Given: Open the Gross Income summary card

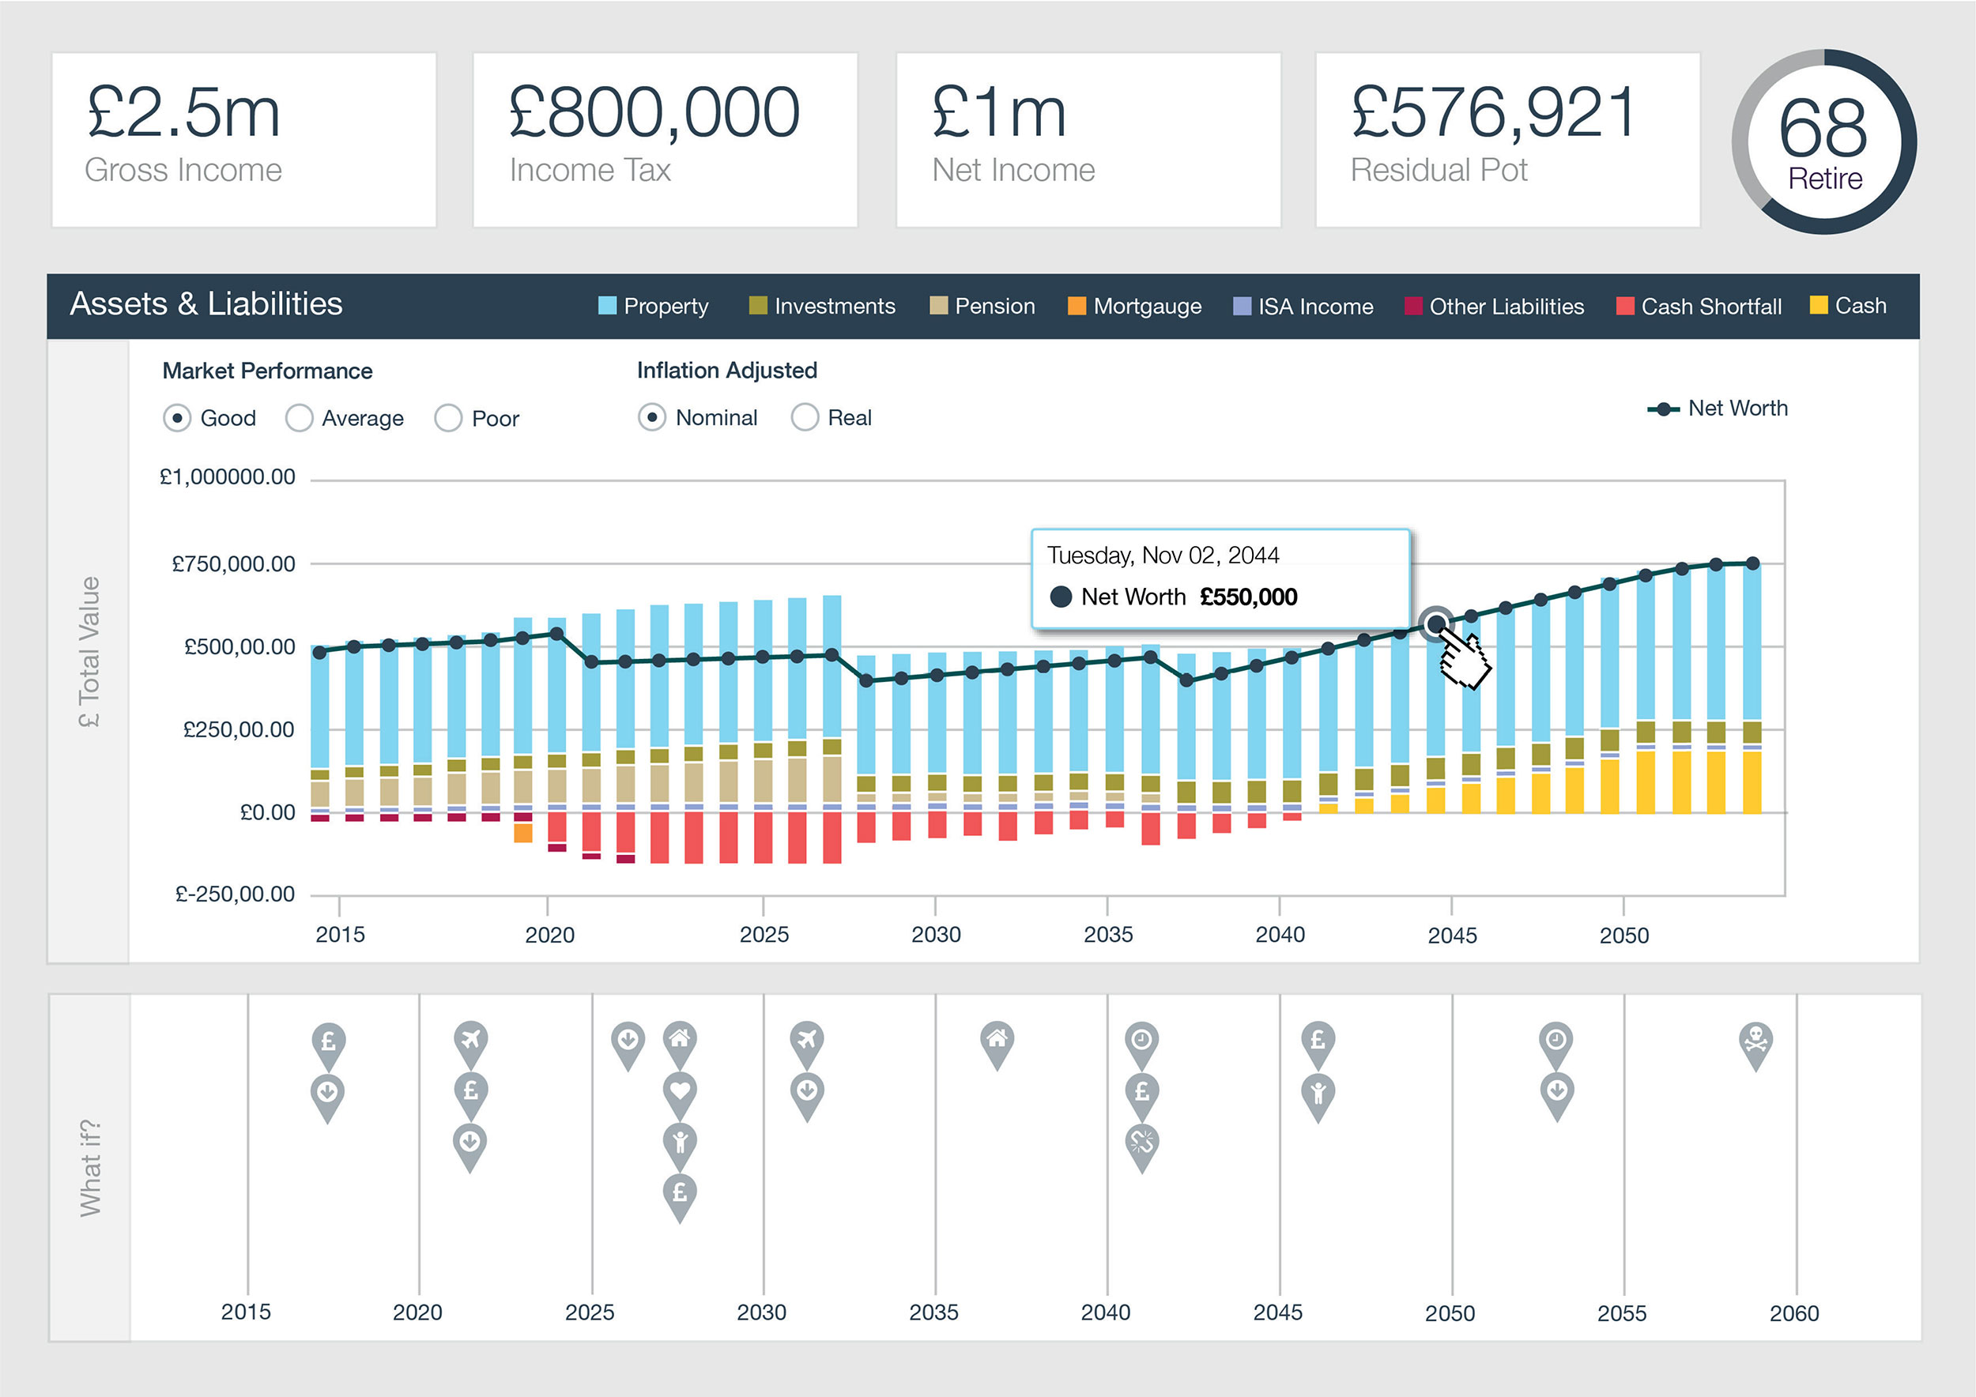Looking at the screenshot, I should pos(243,140).
